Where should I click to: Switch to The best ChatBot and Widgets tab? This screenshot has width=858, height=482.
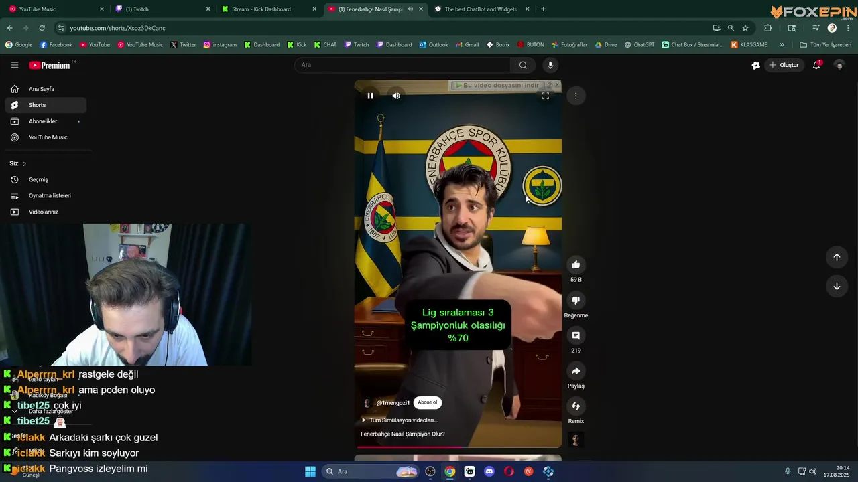(x=481, y=9)
